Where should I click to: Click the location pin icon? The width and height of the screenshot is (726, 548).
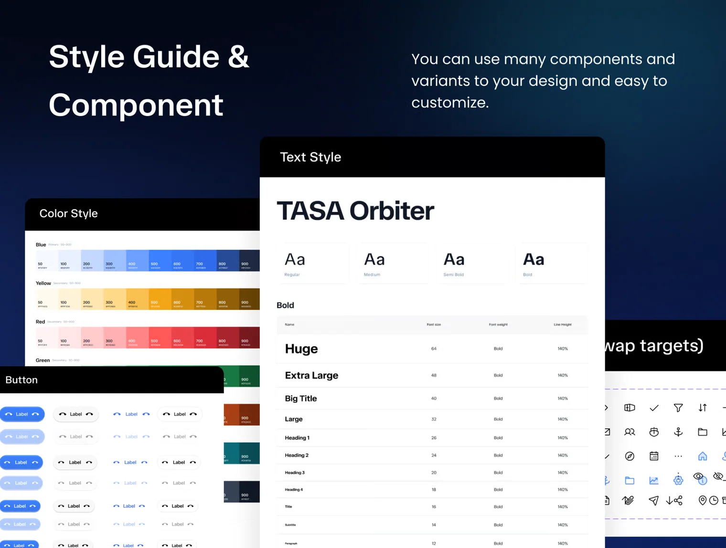[x=702, y=500]
